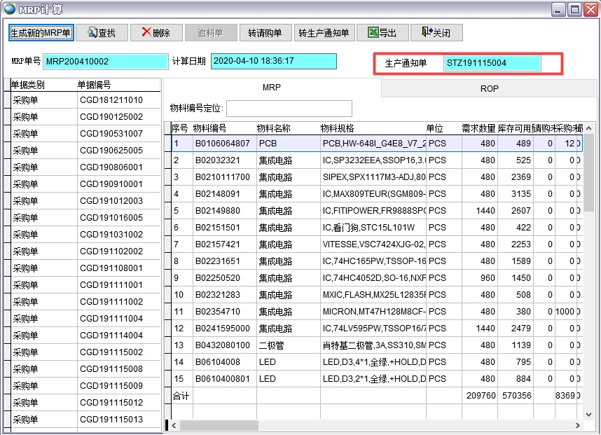This screenshot has width=601, height=435.
Task: Click the MRP计算 system icon in title bar
Action: pyautogui.click(x=8, y=8)
